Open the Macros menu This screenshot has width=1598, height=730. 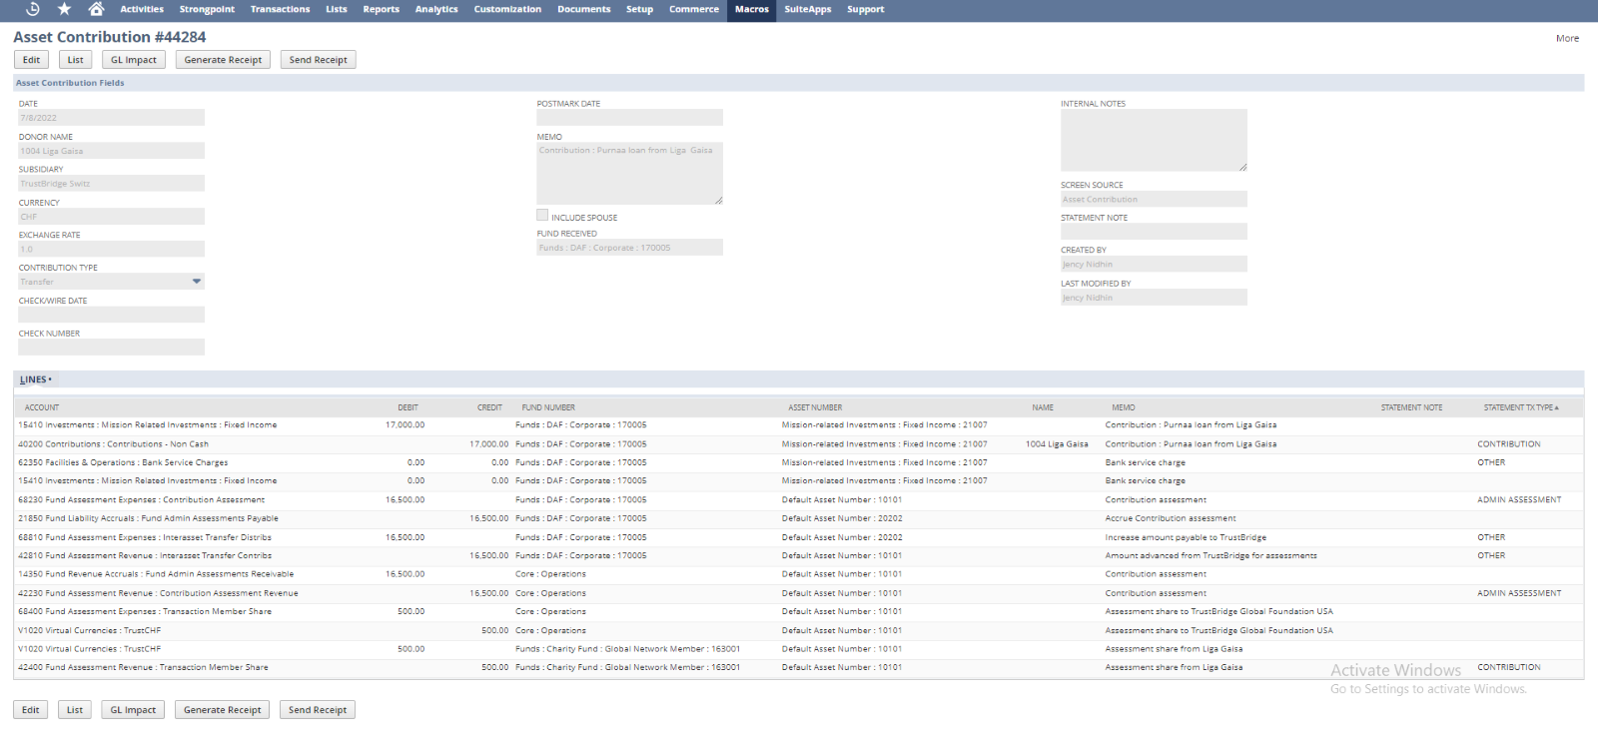point(751,9)
